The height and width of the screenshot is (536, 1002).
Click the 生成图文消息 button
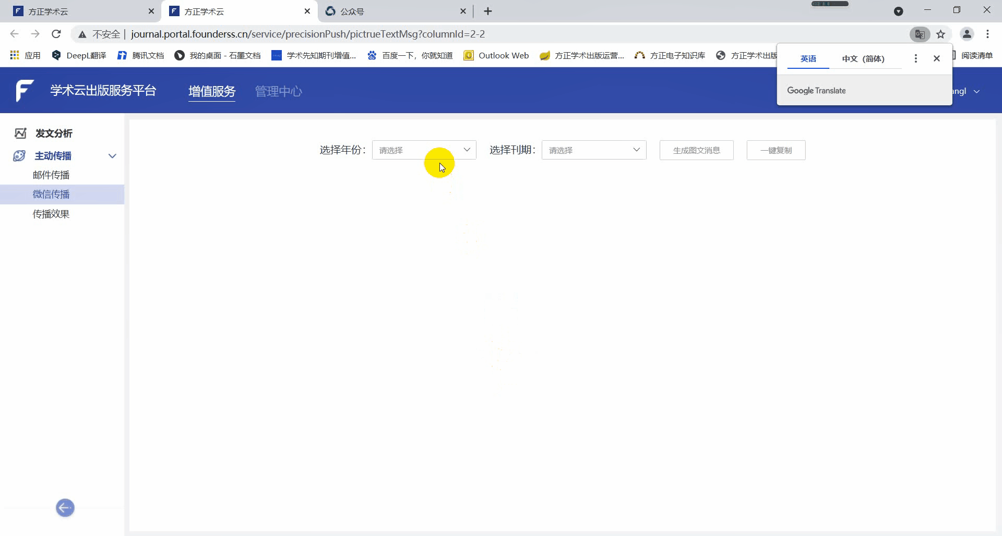click(x=696, y=150)
